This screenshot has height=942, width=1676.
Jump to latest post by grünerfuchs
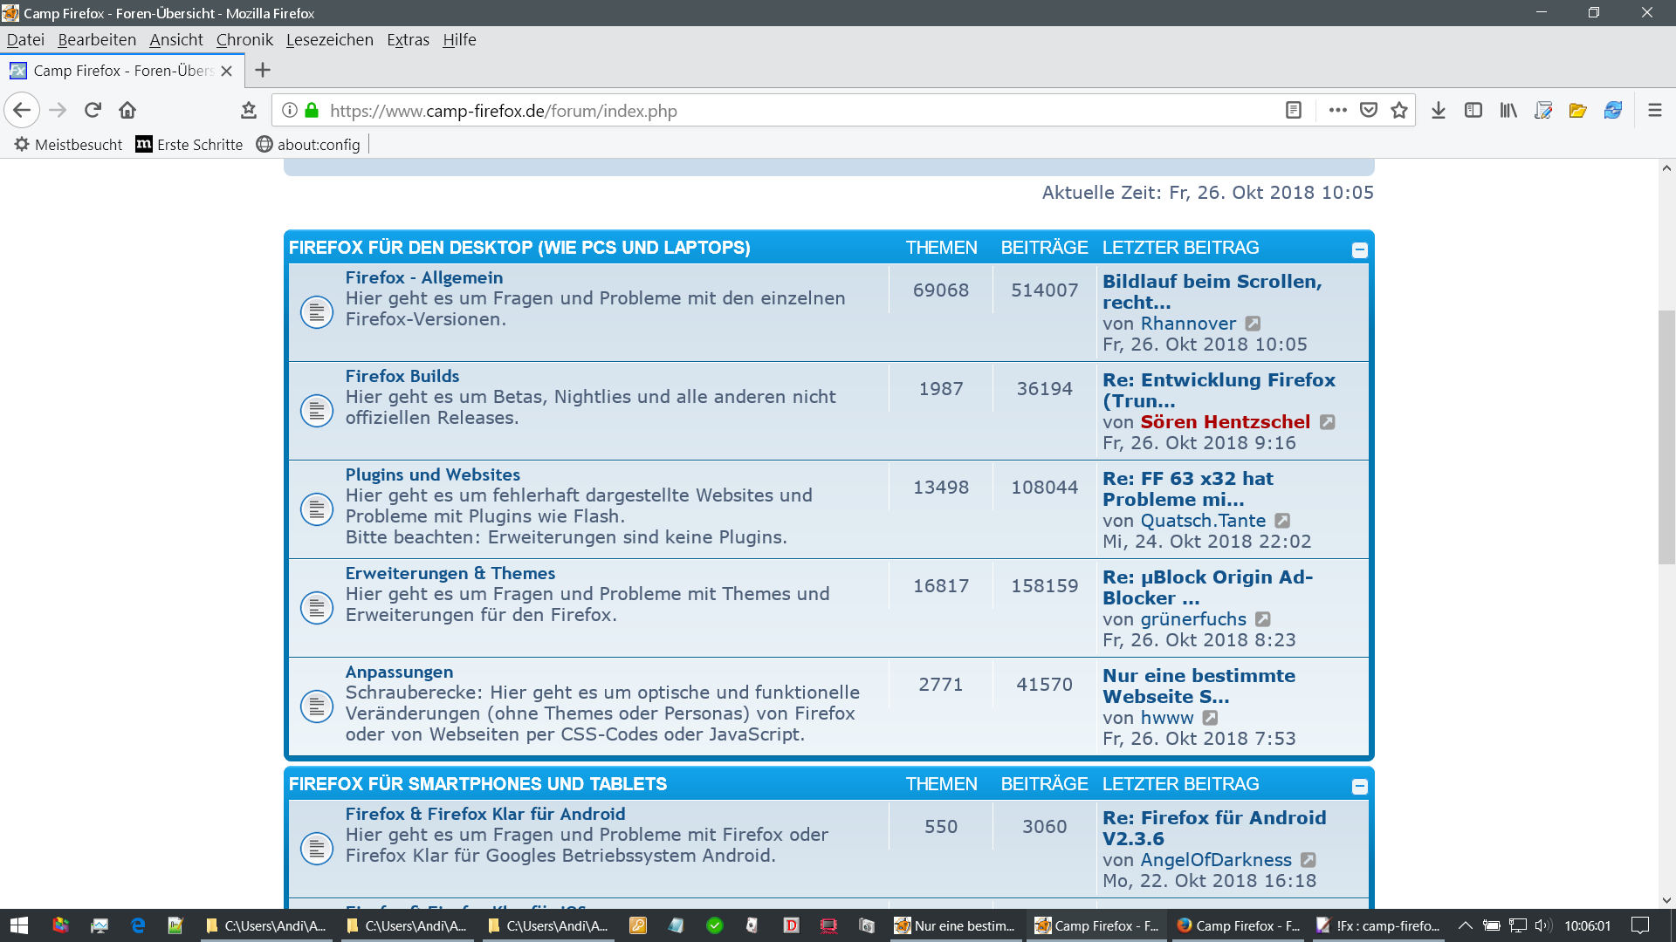click(x=1263, y=619)
